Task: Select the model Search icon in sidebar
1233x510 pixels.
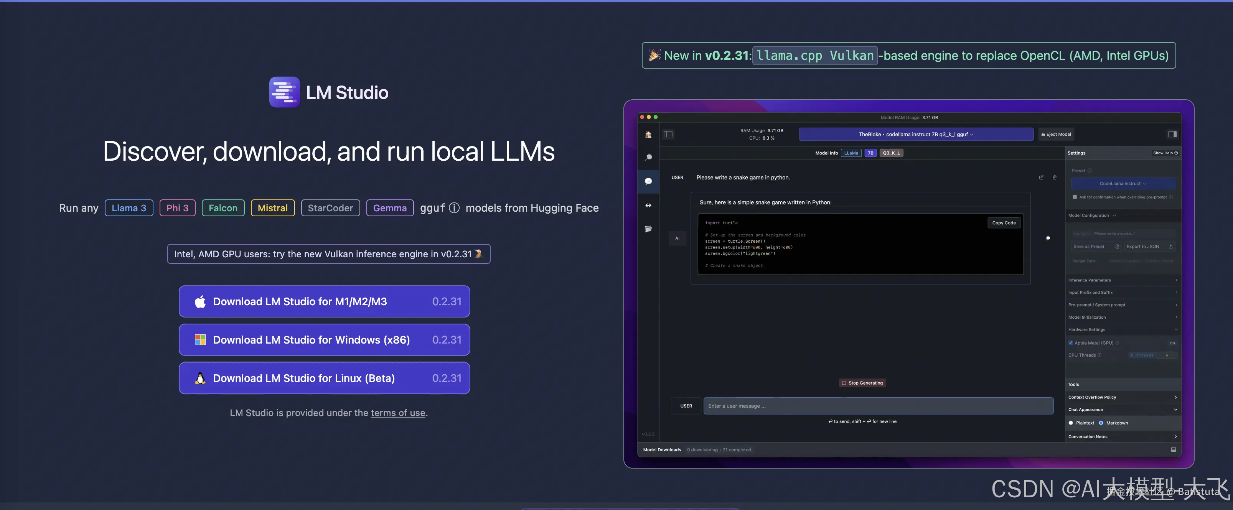Action: coord(649,157)
